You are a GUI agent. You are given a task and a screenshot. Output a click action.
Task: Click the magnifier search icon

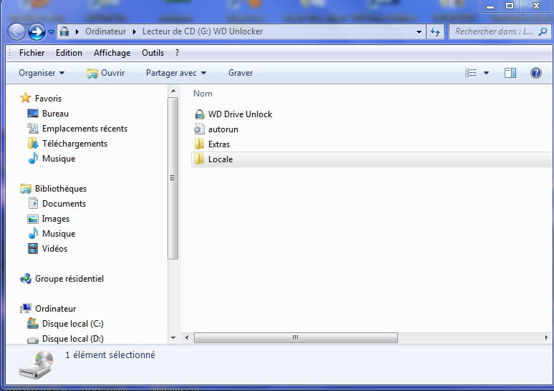coord(543,31)
